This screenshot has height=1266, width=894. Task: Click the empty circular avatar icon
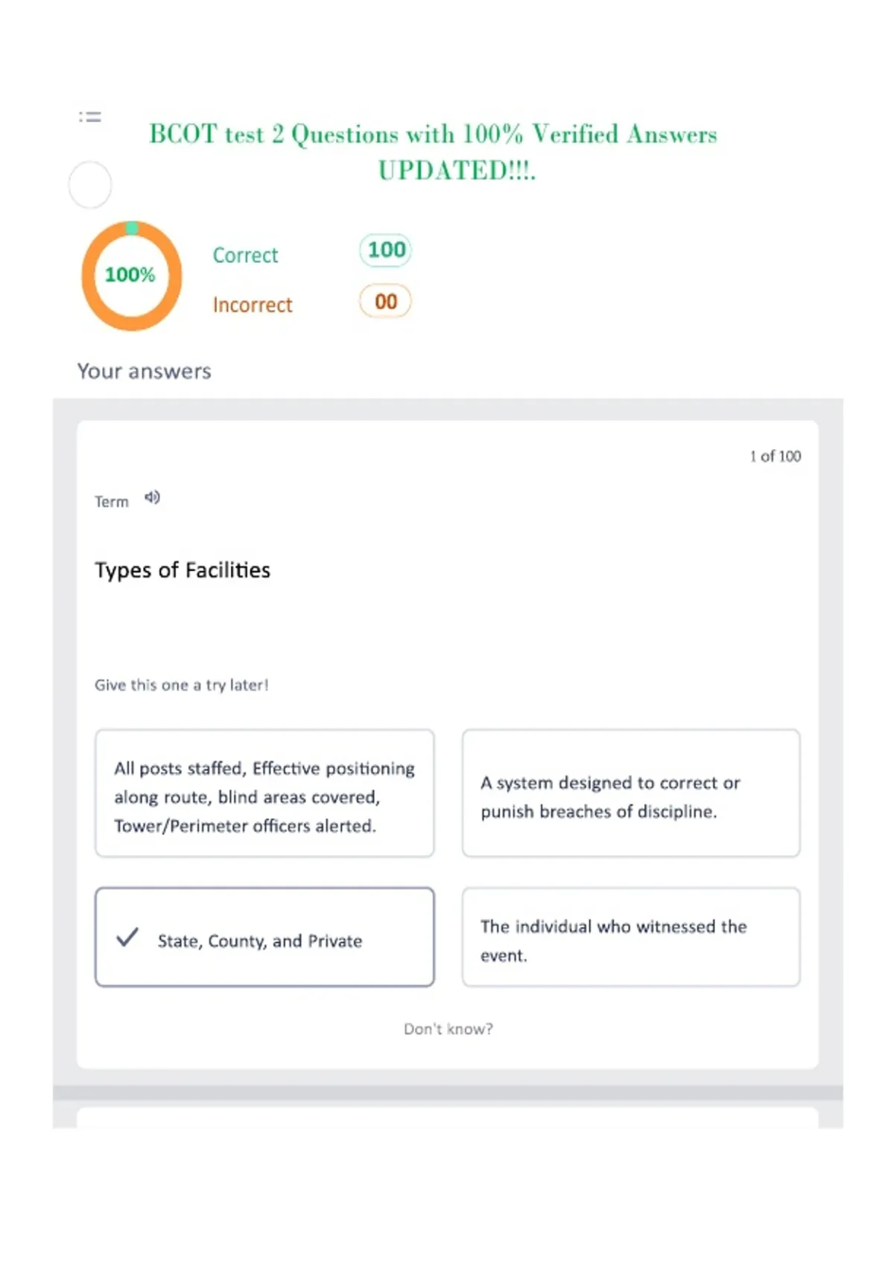(x=90, y=185)
